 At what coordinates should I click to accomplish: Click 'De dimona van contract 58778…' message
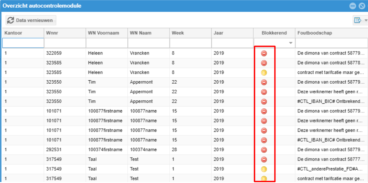(331, 63)
